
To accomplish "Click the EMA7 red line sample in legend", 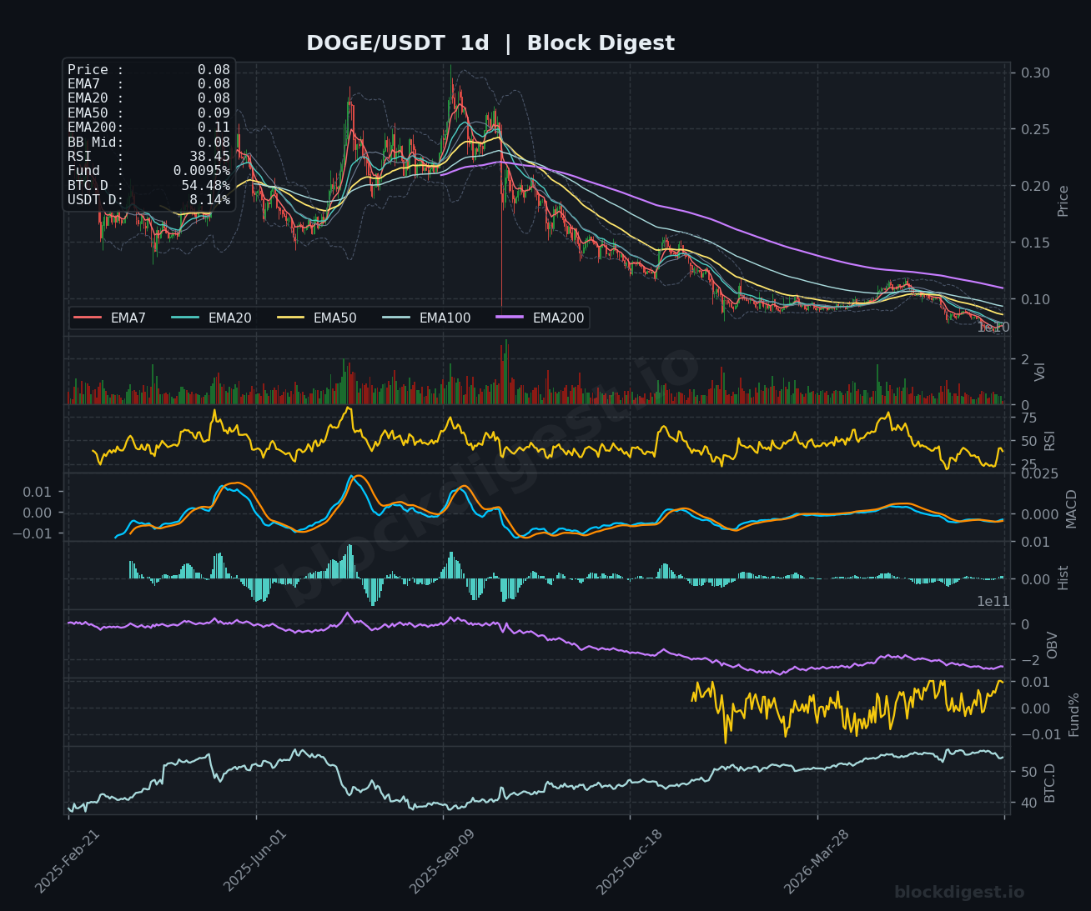I will (x=88, y=318).
